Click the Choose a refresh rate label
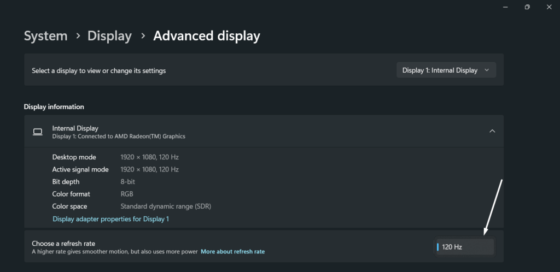This screenshot has height=272, width=560. tap(67, 243)
